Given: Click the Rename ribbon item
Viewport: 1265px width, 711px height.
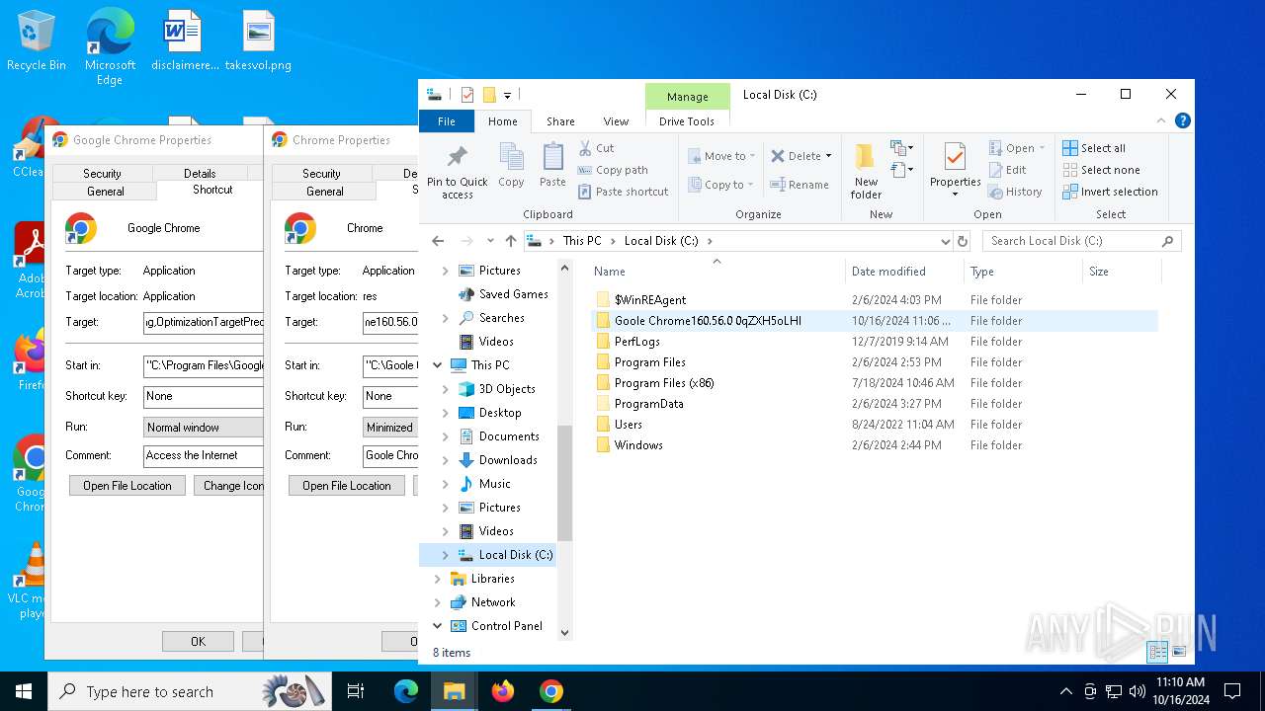Looking at the screenshot, I should tap(800, 185).
